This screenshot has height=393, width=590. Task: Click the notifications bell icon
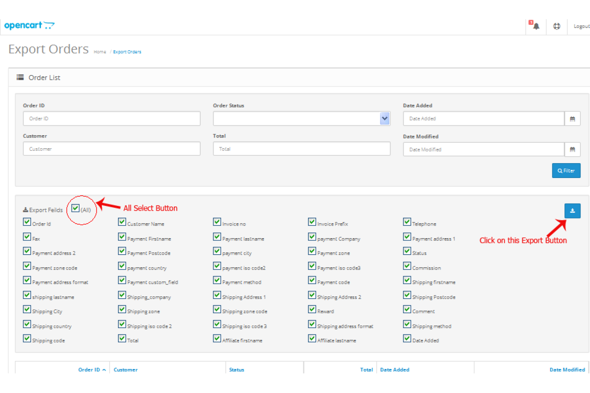[536, 26]
